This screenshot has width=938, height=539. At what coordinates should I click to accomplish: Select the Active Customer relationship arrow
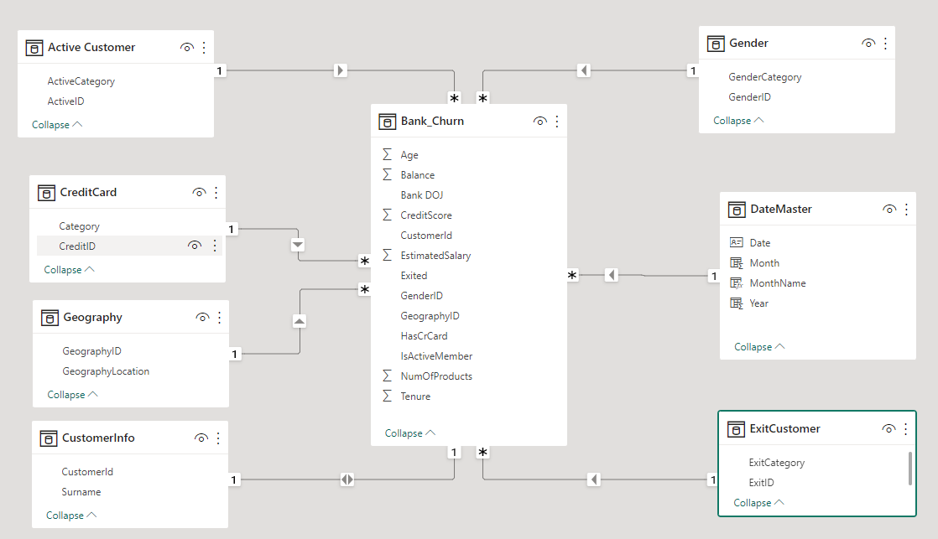341,70
